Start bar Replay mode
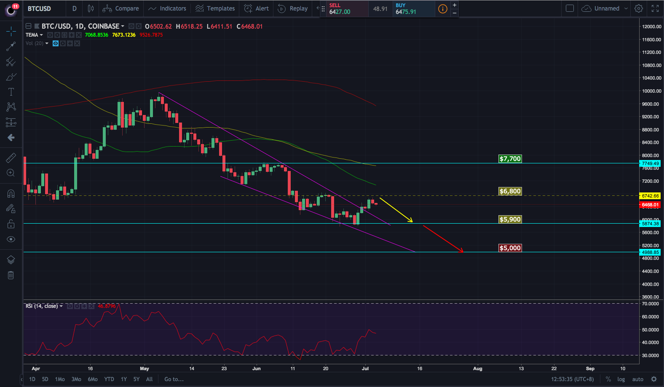This screenshot has width=664, height=387. 293,8
